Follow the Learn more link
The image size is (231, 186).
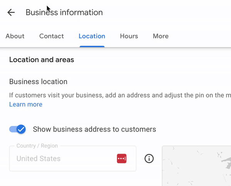26,104
